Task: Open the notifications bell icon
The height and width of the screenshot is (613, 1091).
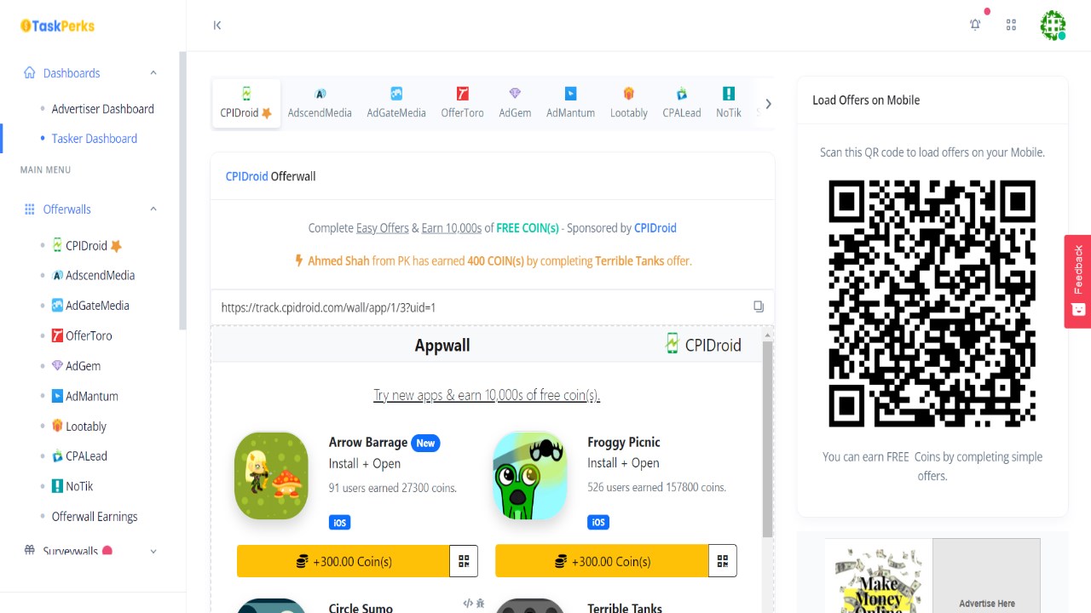Action: tap(974, 25)
